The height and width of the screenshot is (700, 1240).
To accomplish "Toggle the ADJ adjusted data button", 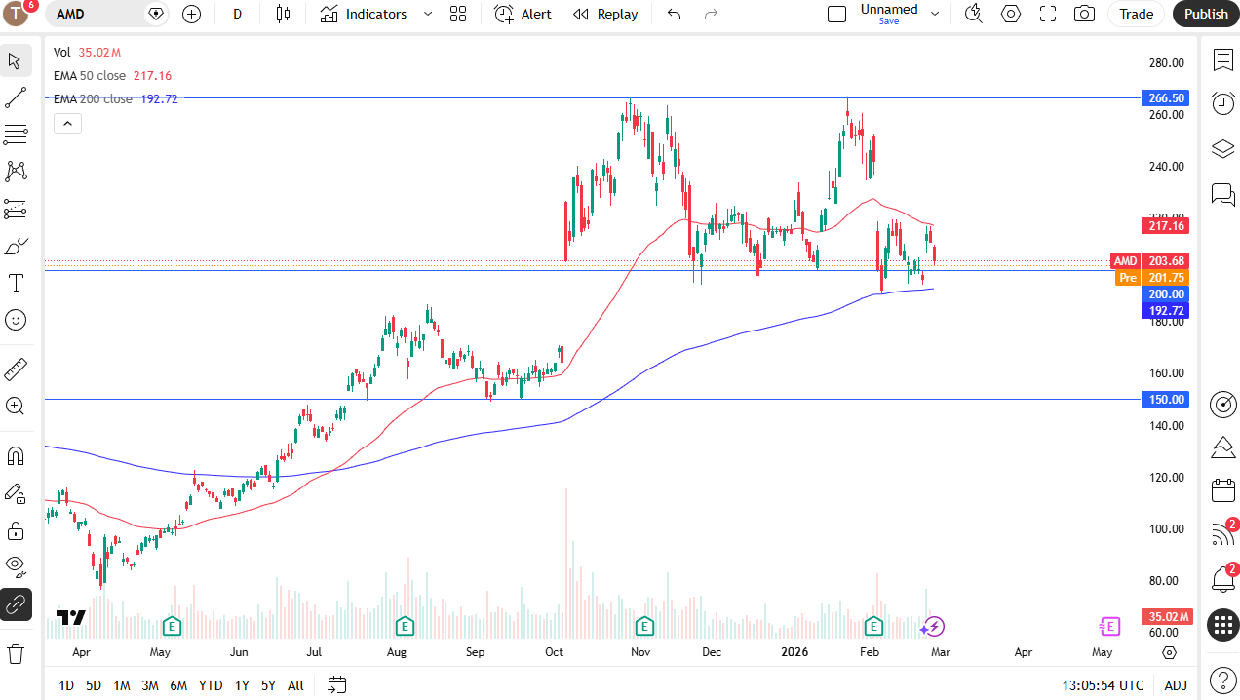I will (1175, 685).
